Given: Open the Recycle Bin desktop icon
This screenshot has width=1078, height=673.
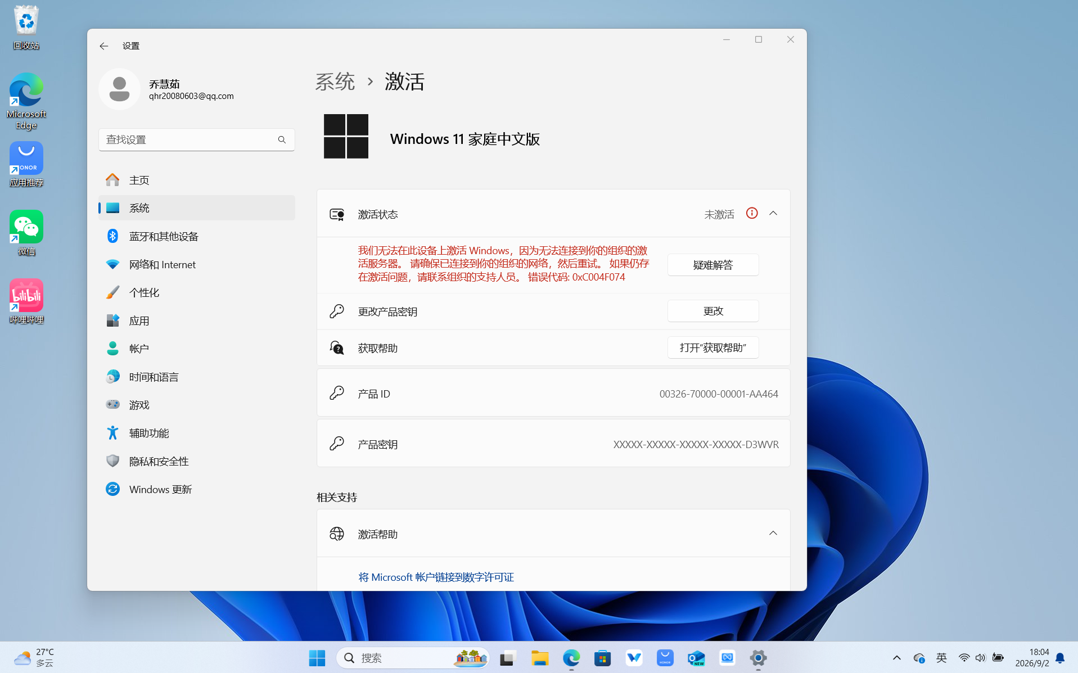Looking at the screenshot, I should (26, 27).
